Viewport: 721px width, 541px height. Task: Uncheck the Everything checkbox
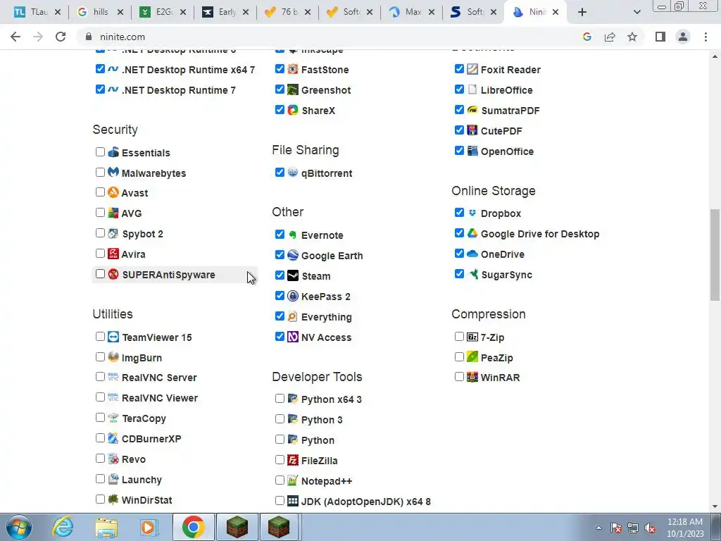280,316
